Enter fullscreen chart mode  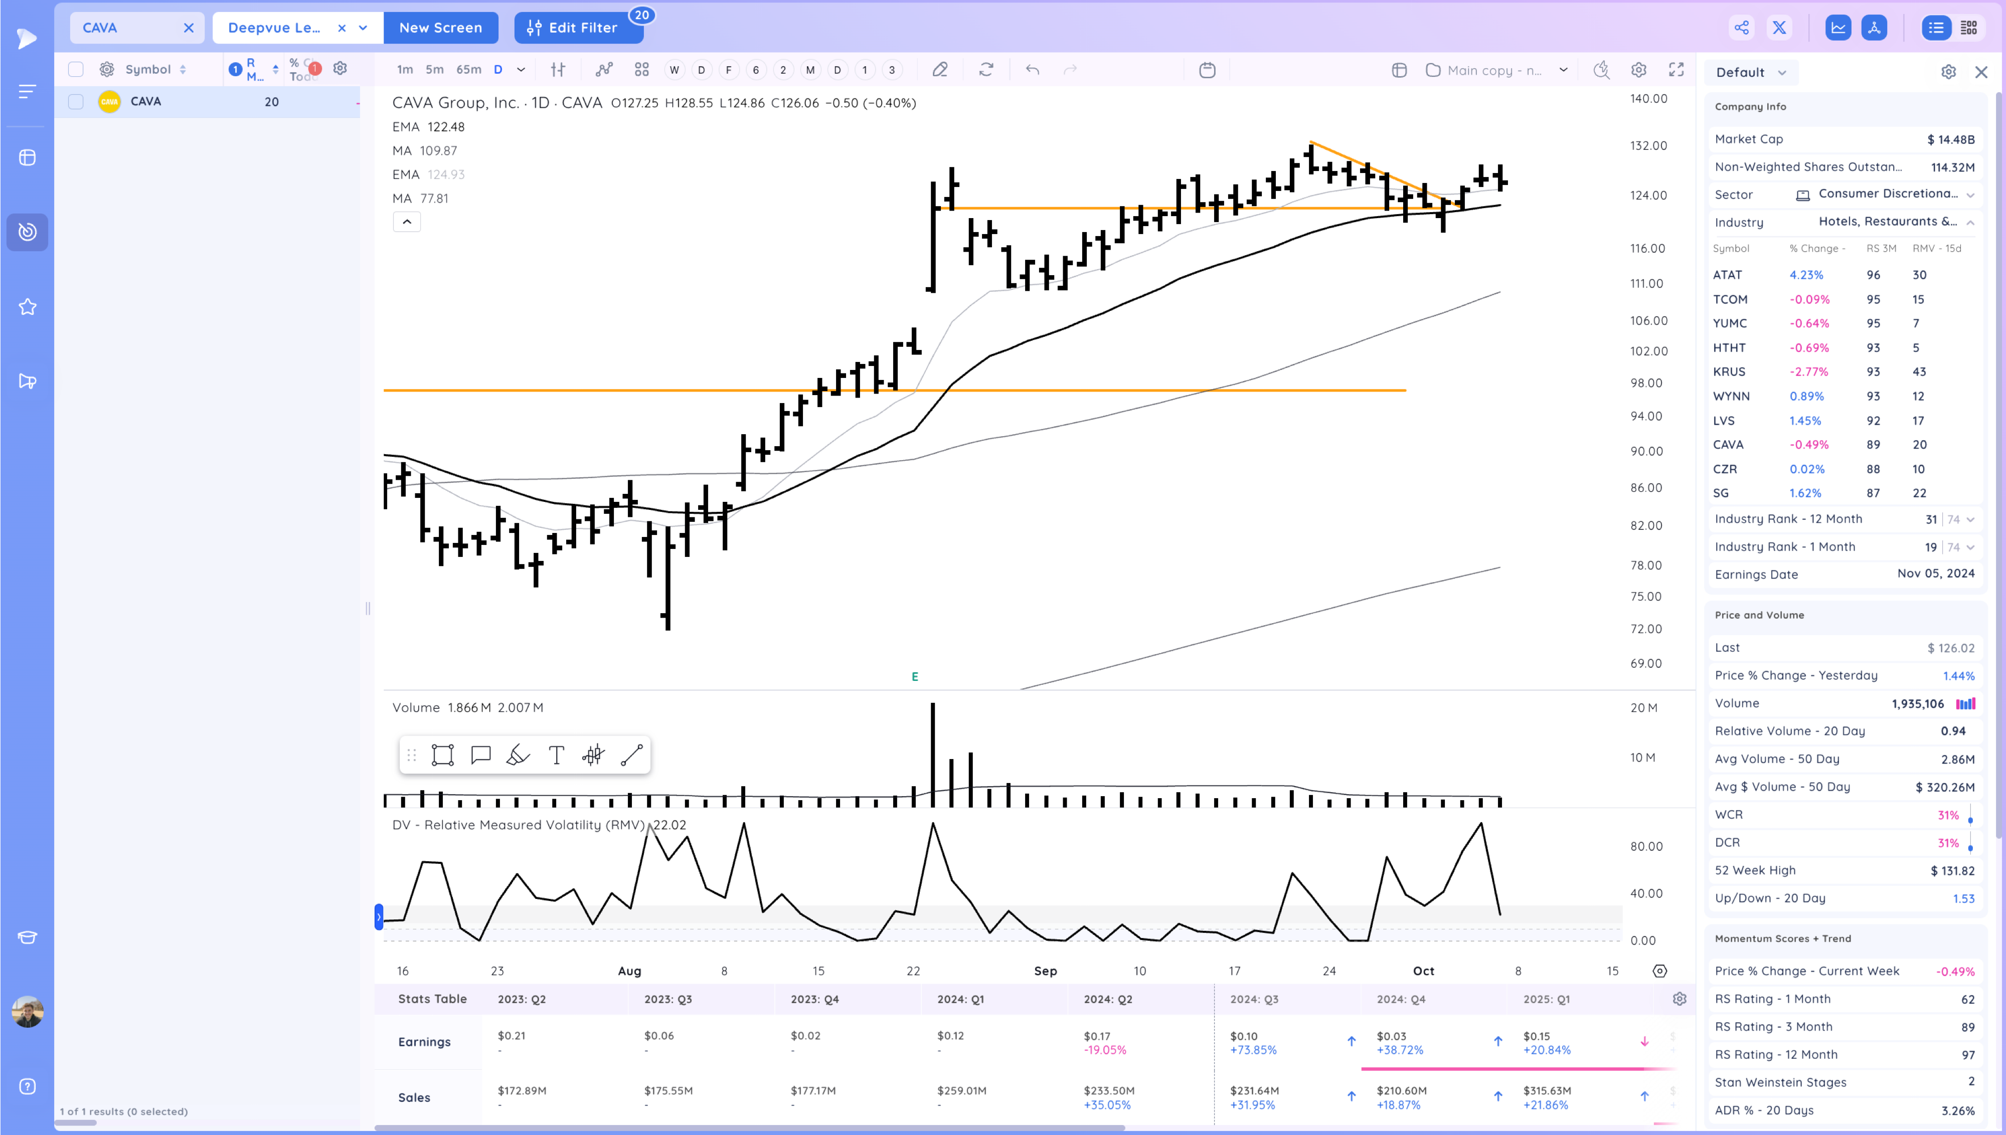click(1676, 70)
